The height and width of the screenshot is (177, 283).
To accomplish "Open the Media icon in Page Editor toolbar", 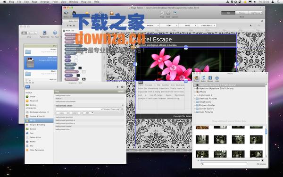I will tap(66, 13).
